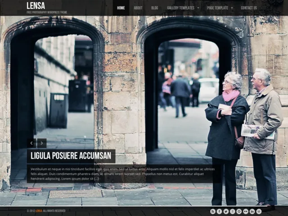Open the Twitter social icon
This screenshot has height=216, width=288.
[x=226, y=211]
